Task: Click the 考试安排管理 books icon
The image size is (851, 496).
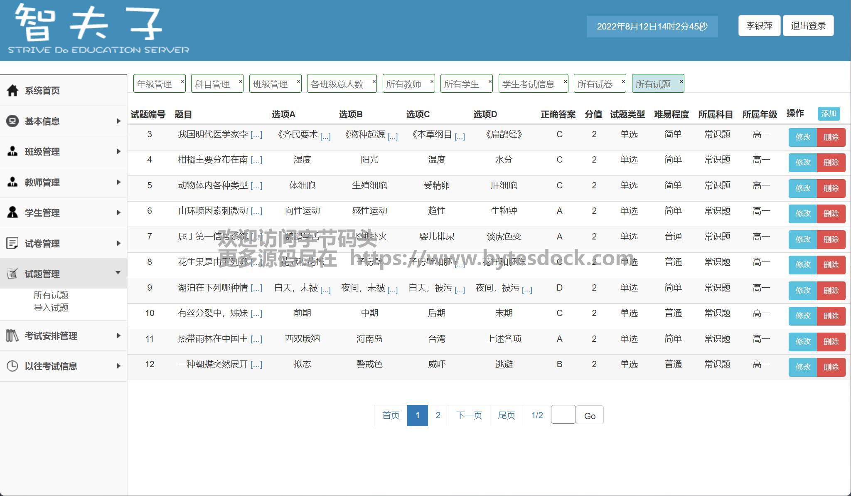Action: coord(12,336)
